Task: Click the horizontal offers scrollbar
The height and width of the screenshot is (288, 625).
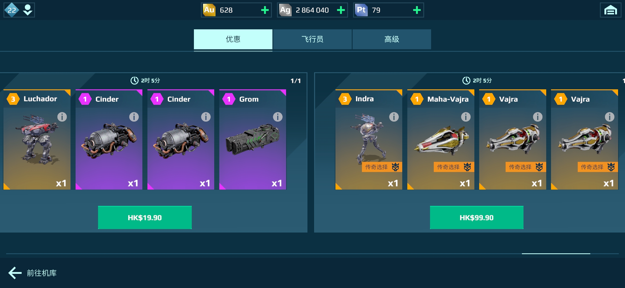Action: coord(312,254)
